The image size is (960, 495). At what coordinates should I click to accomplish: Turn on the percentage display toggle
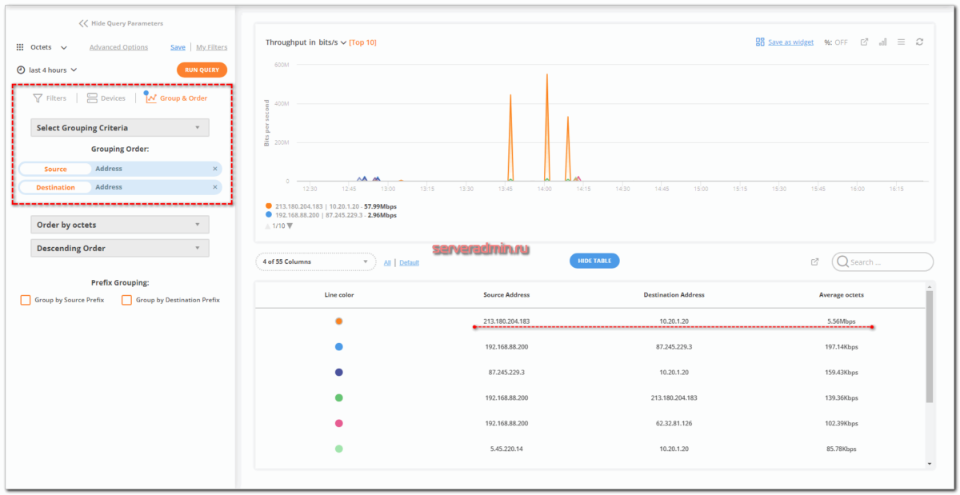tap(836, 42)
